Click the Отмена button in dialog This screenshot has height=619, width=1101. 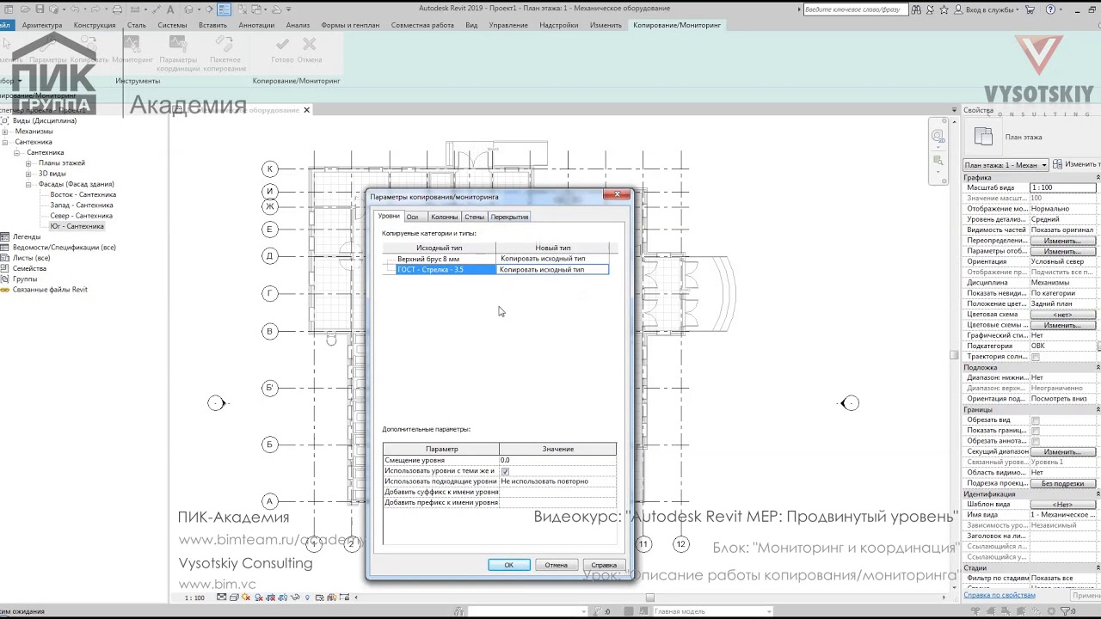[556, 565]
